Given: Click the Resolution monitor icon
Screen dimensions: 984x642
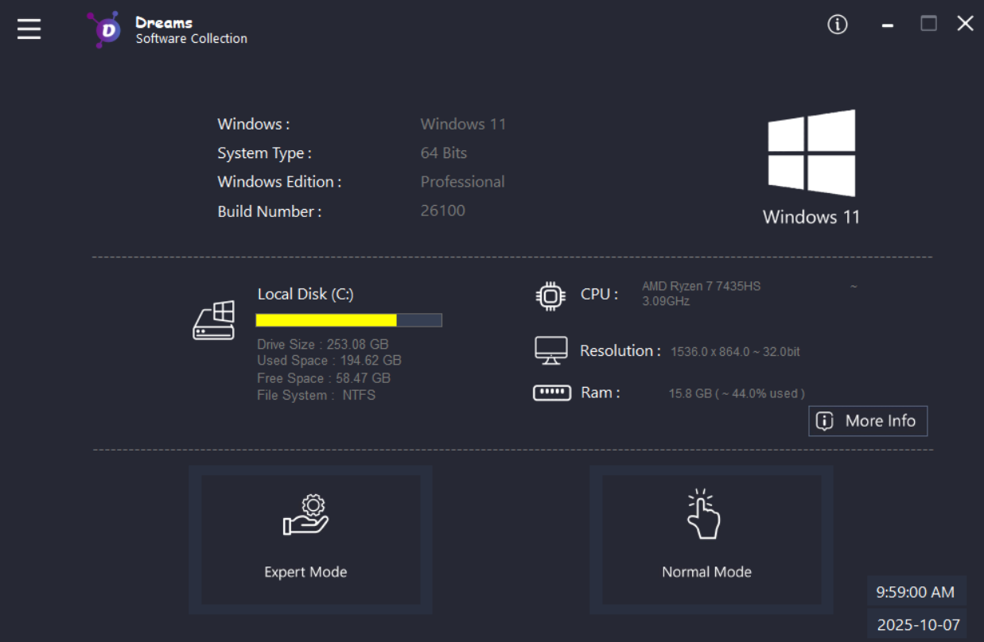Looking at the screenshot, I should (550, 350).
